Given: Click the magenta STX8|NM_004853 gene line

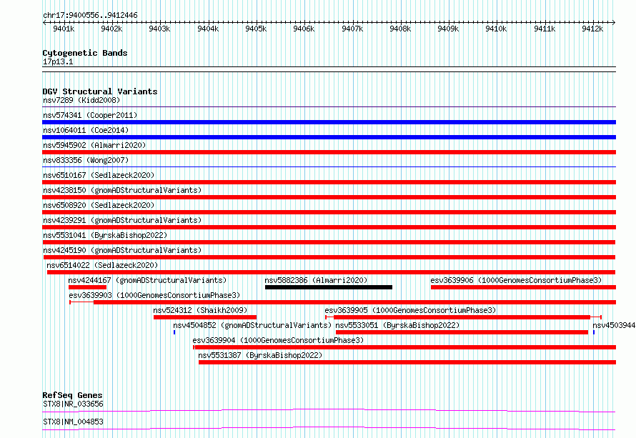Looking at the screenshot, I should [x=329, y=428].
